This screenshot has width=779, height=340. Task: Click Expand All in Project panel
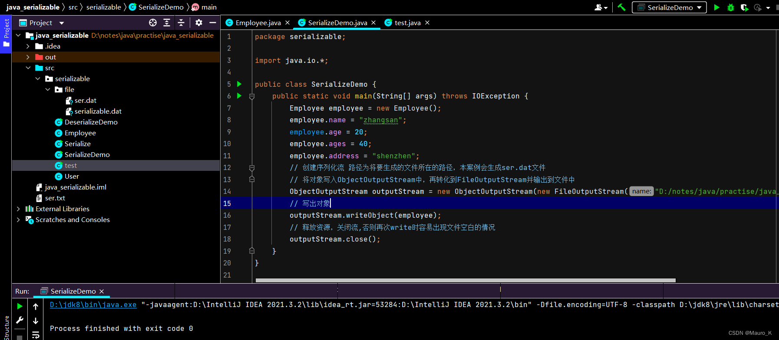click(167, 23)
